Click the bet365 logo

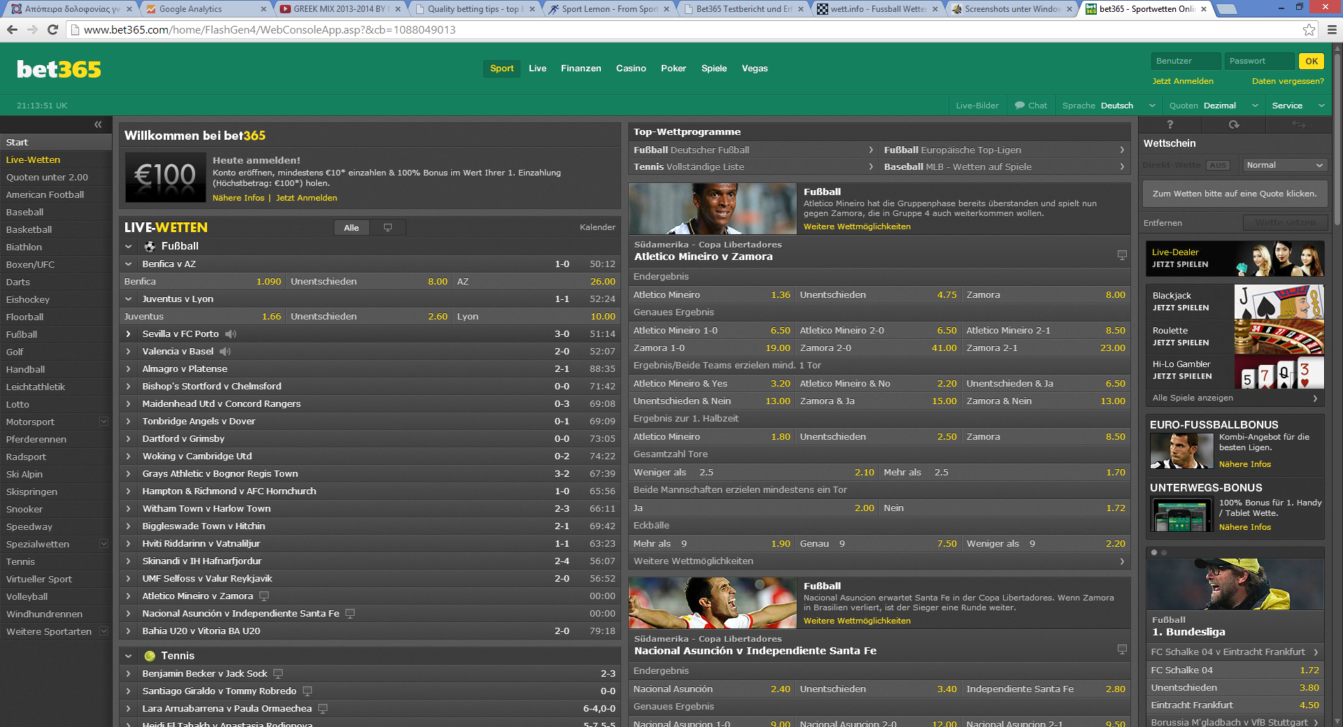click(59, 69)
